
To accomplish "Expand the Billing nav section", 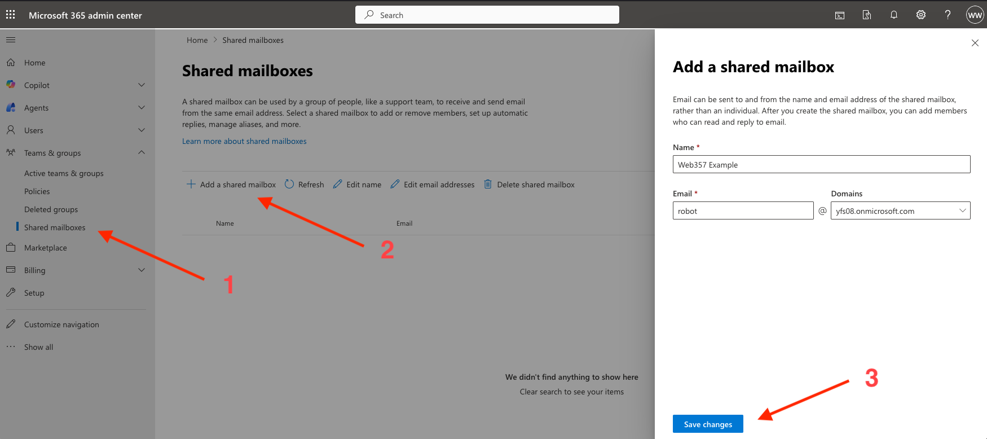I will click(x=142, y=270).
